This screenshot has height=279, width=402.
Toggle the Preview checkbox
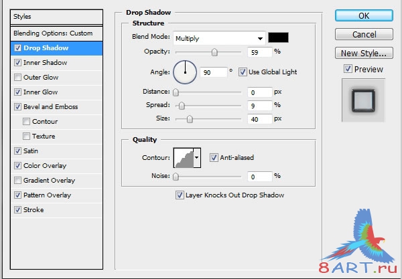click(348, 69)
